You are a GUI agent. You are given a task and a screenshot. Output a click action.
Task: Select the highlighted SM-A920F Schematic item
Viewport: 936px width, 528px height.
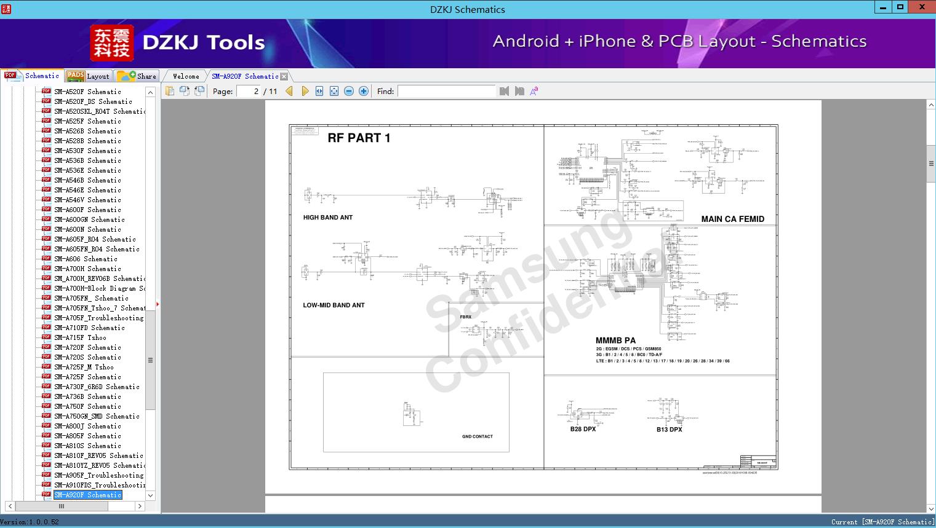pyautogui.click(x=87, y=495)
